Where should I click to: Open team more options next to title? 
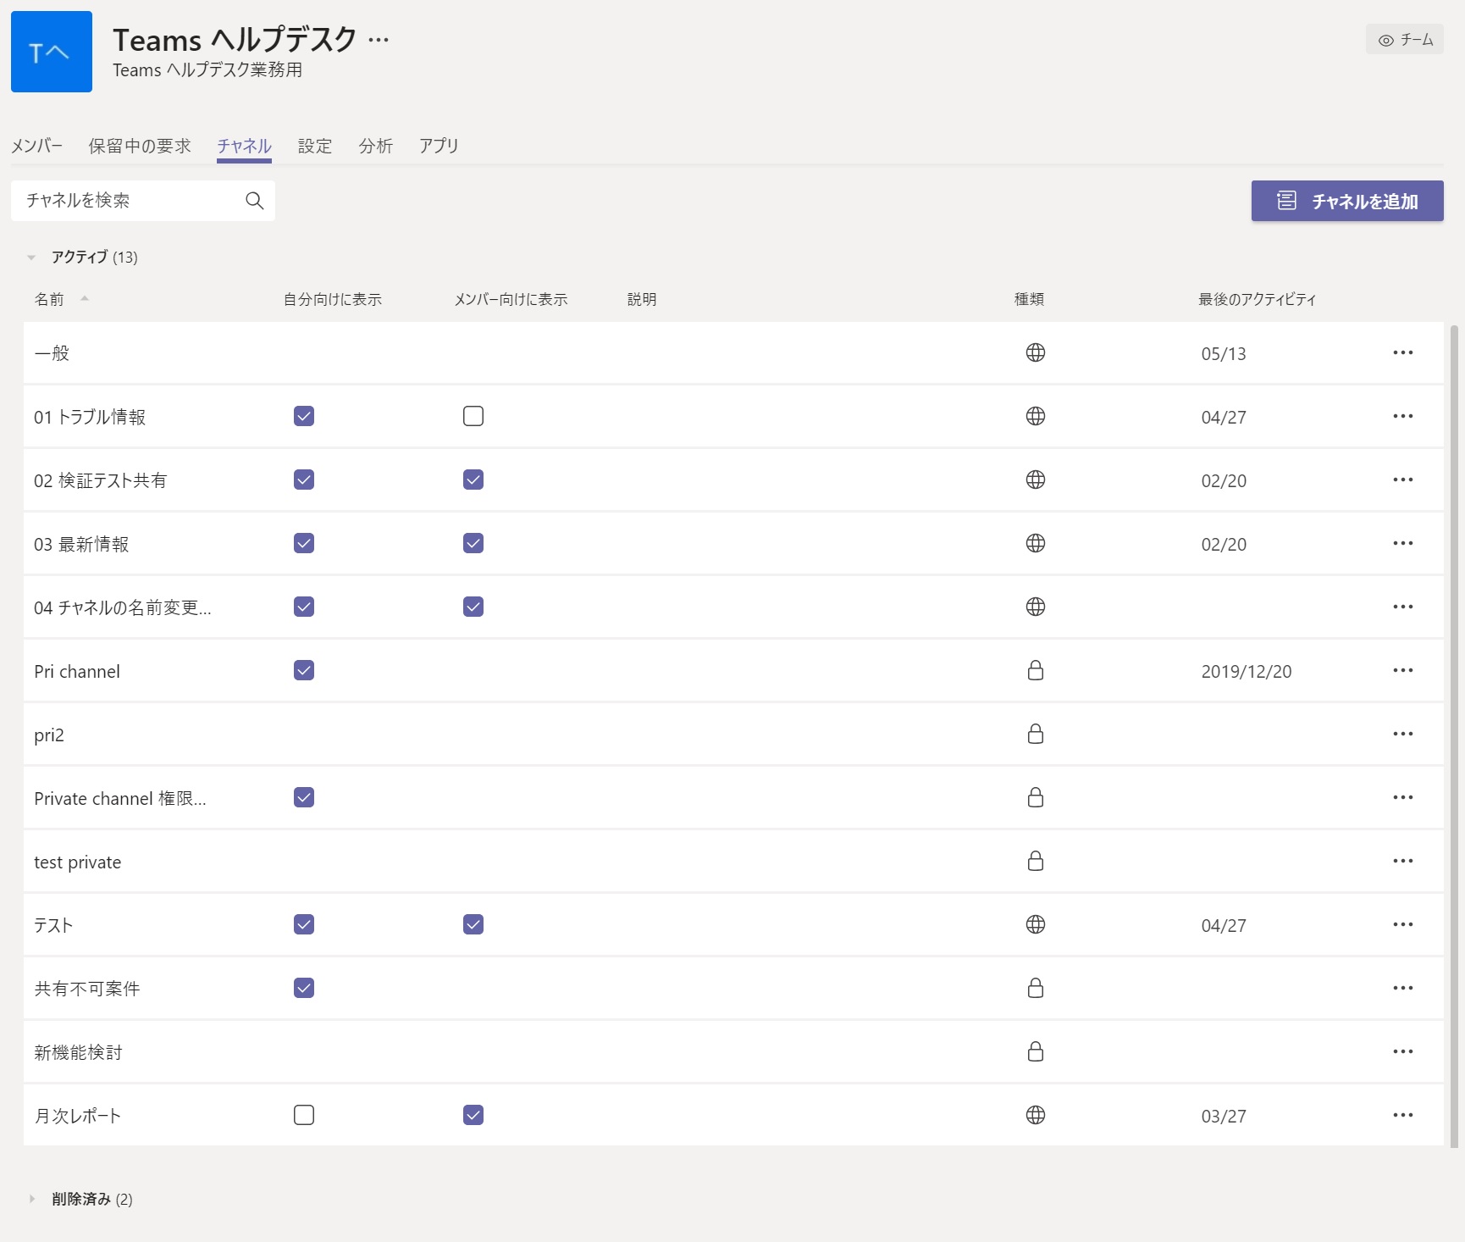coord(379,40)
